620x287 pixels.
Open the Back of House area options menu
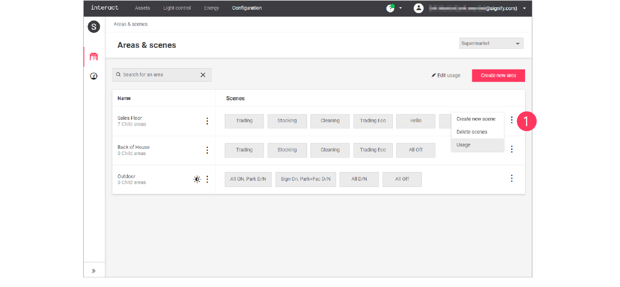click(207, 150)
